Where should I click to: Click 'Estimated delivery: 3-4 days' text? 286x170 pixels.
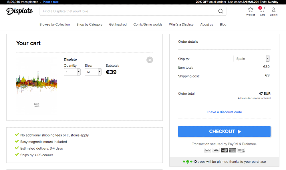coord(41,149)
